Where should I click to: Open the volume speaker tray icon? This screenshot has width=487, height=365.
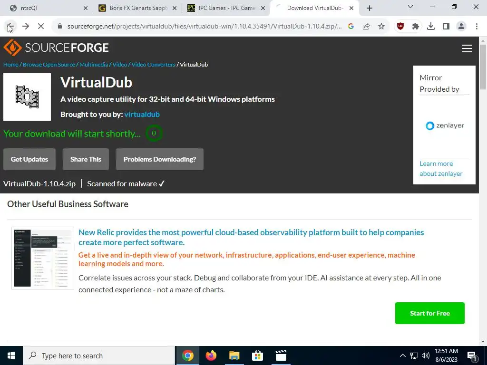click(x=426, y=355)
